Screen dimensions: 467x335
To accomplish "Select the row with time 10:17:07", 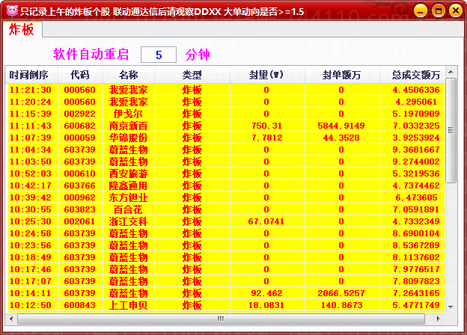I will 225,281.
